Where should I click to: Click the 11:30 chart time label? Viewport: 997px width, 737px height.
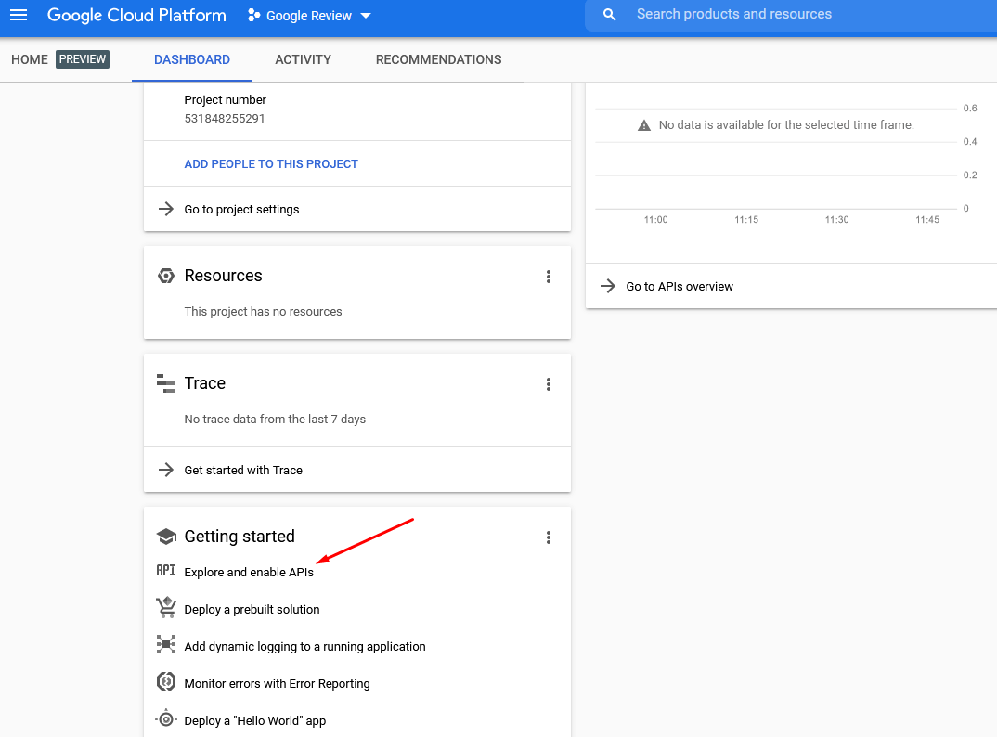click(x=836, y=219)
